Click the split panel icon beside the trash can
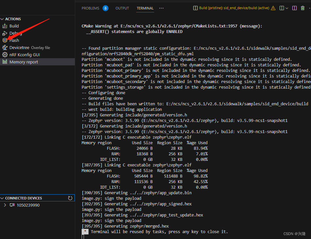The width and height of the screenshot is (311, 239). pos(295,8)
